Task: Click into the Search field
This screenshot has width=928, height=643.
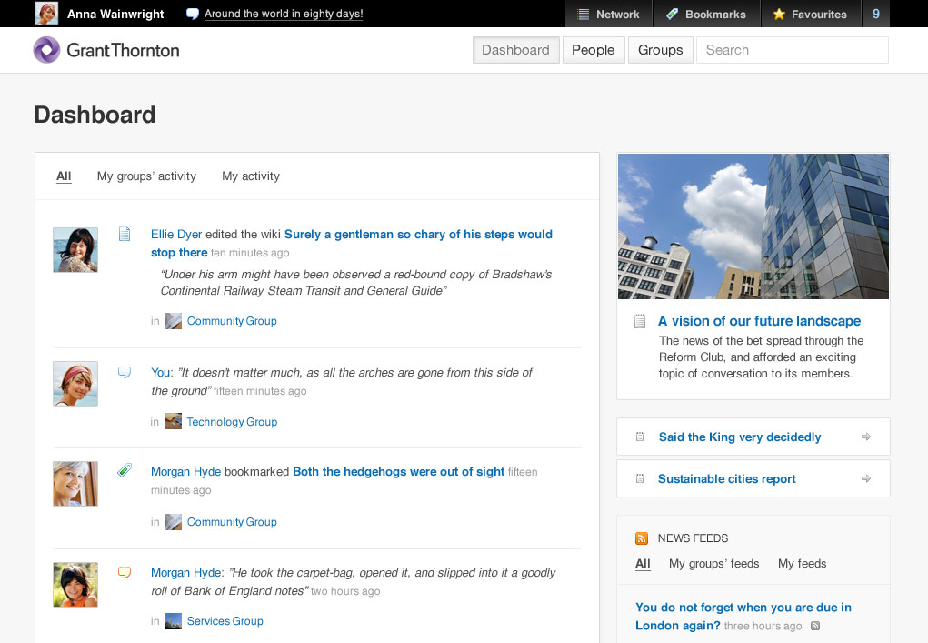Action: pos(793,50)
